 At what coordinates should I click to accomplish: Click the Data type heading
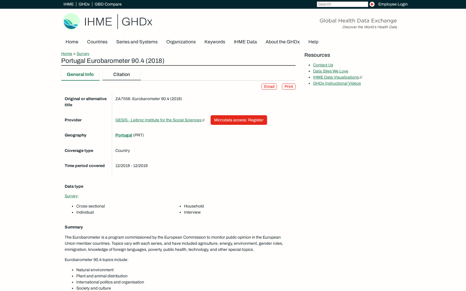click(74, 186)
